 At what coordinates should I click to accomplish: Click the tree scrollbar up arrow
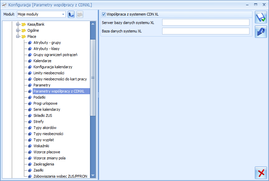93,24
